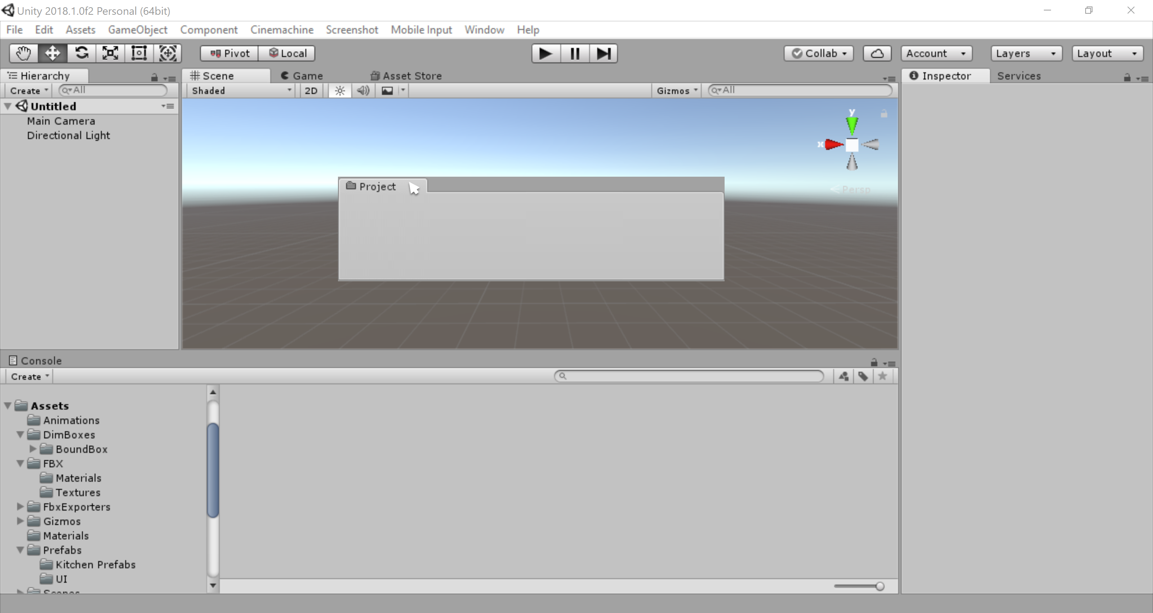Select the Rotate tool
This screenshot has height=613, width=1153.
(81, 53)
